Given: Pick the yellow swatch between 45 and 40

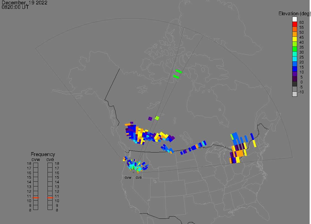Looking at the screenshot, I should point(294,39).
